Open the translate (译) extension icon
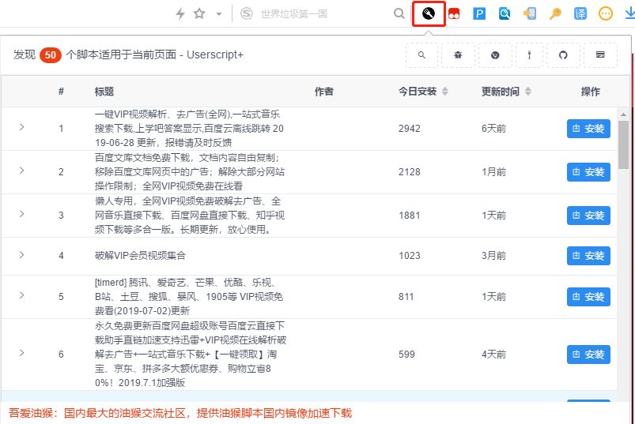The height and width of the screenshot is (424, 635). 580,13
